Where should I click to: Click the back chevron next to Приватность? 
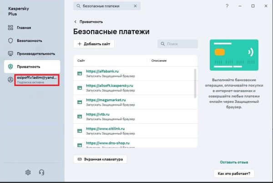point(75,21)
